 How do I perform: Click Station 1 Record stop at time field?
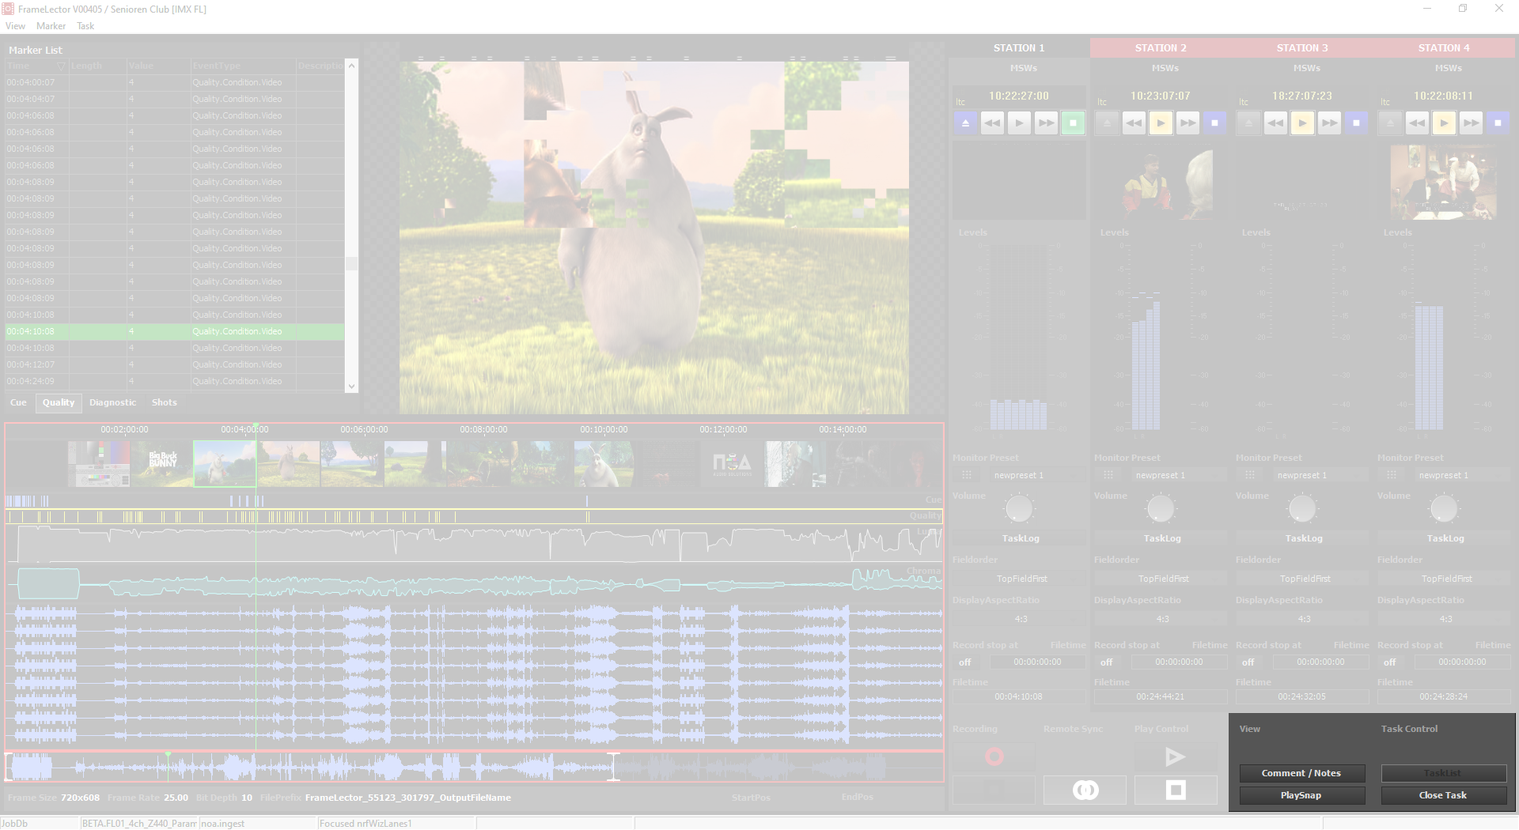pyautogui.click(x=1037, y=662)
